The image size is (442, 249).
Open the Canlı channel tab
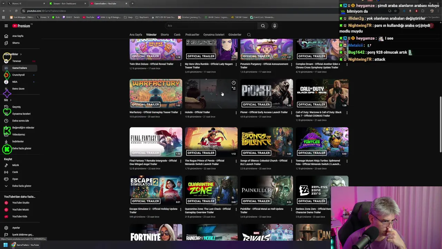point(177,35)
